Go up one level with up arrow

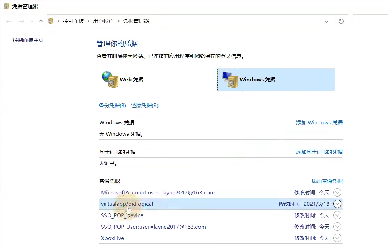41,21
